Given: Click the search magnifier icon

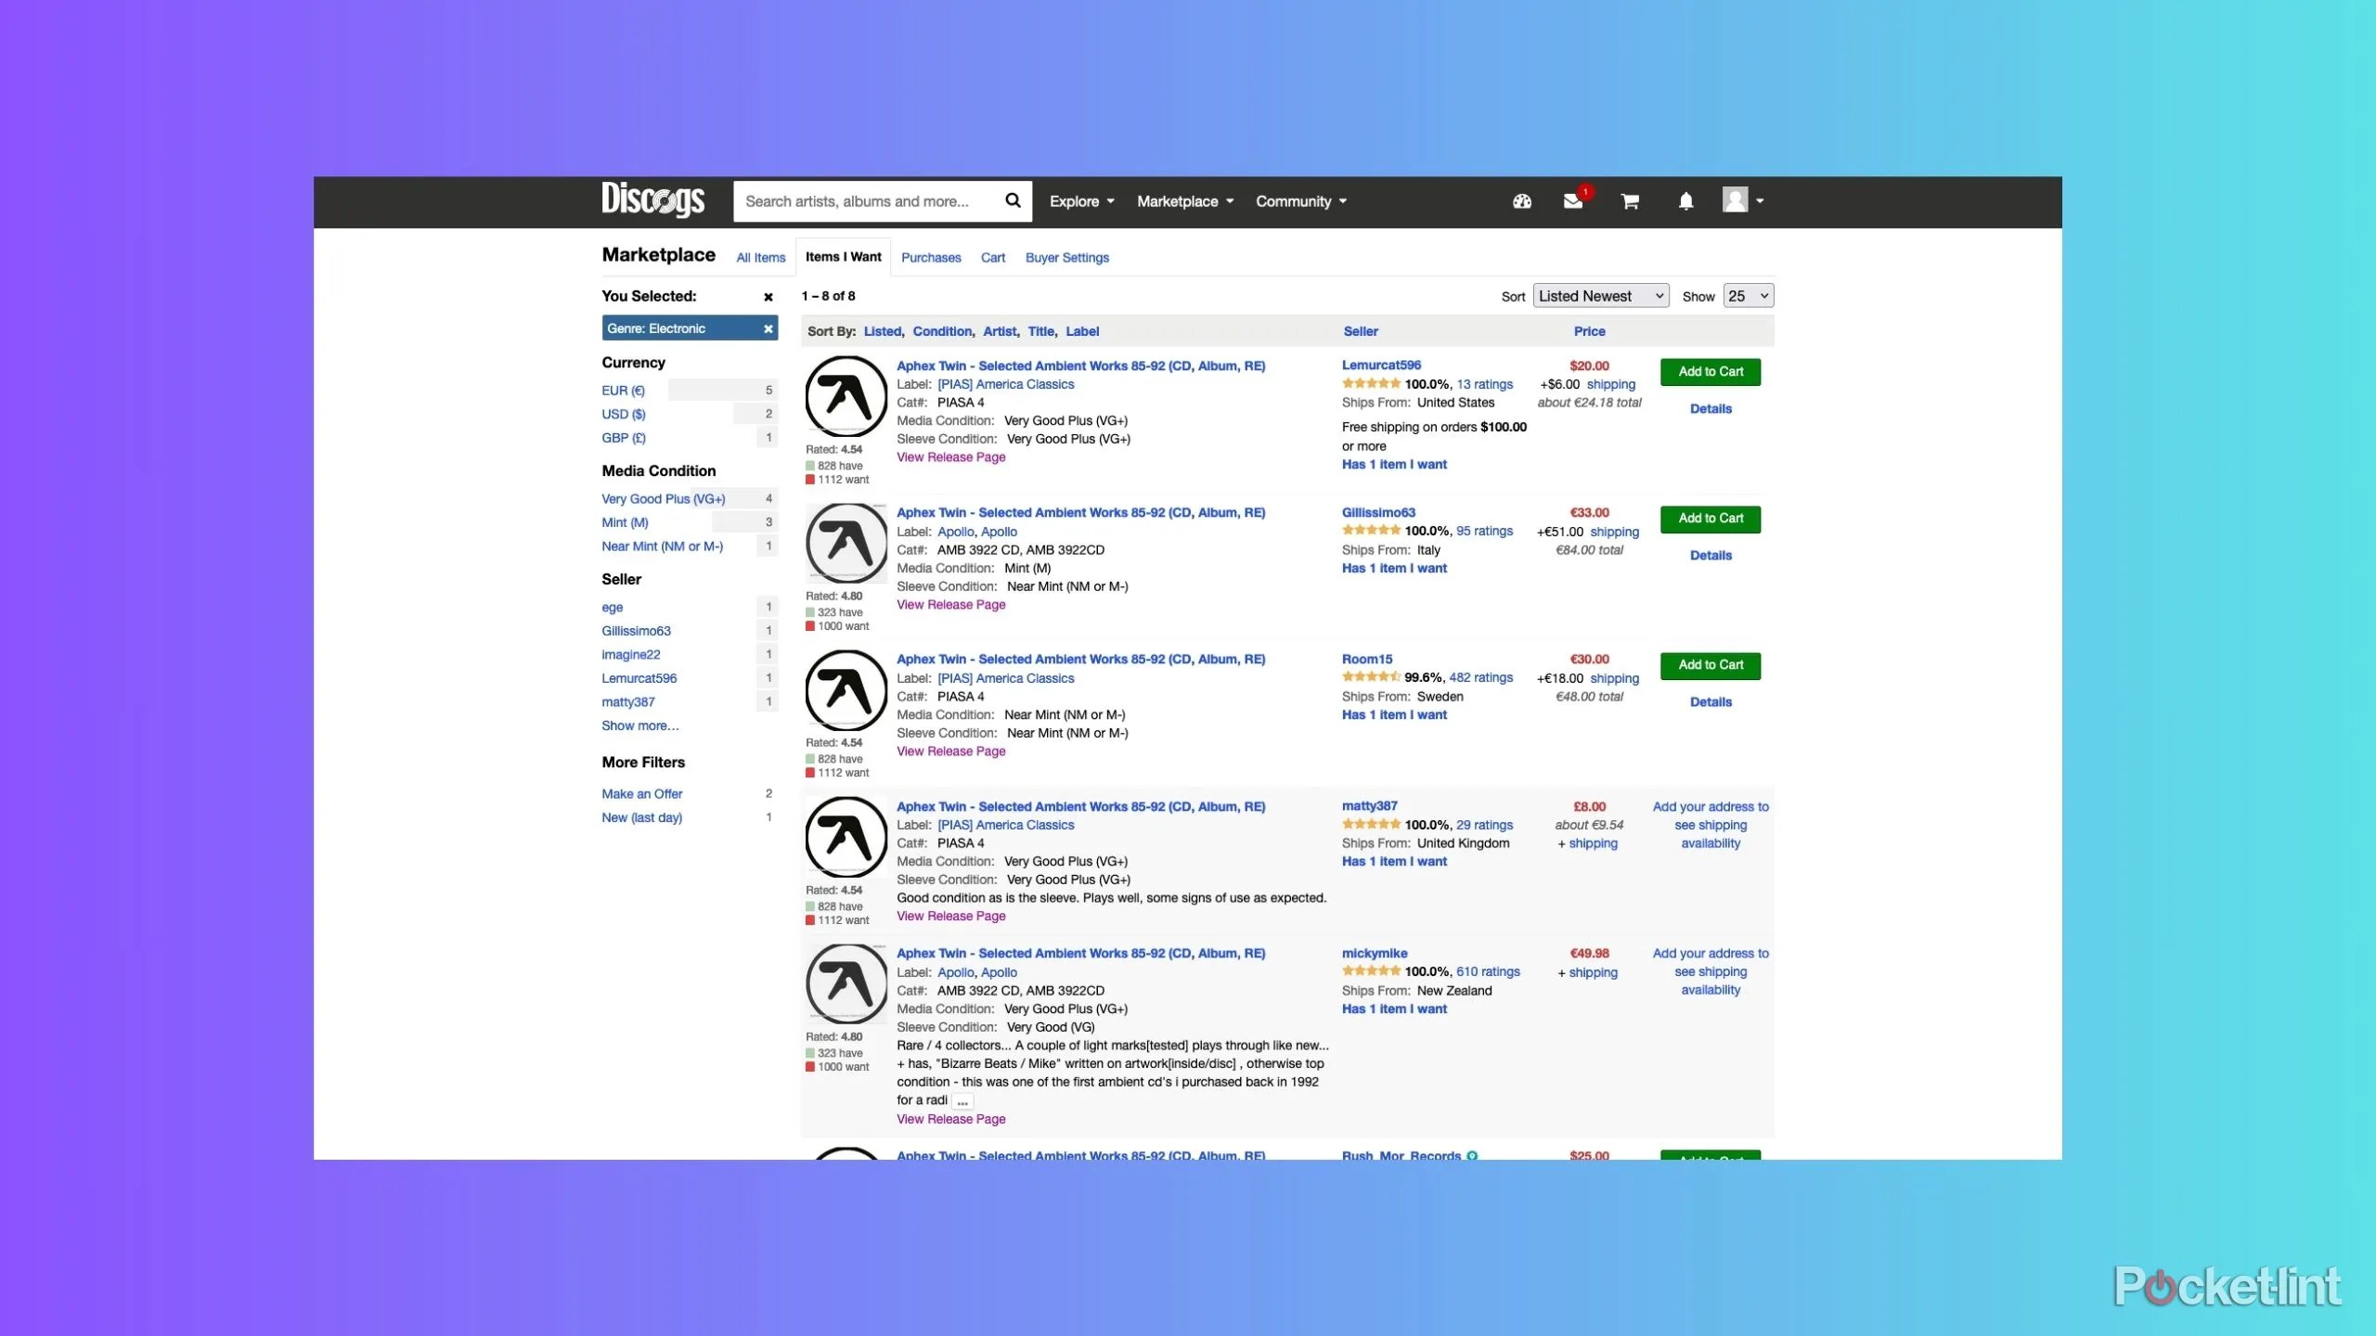Looking at the screenshot, I should point(1013,200).
